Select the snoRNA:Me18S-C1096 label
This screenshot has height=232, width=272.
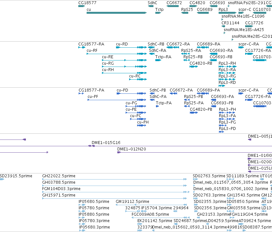(x=243, y=16)
